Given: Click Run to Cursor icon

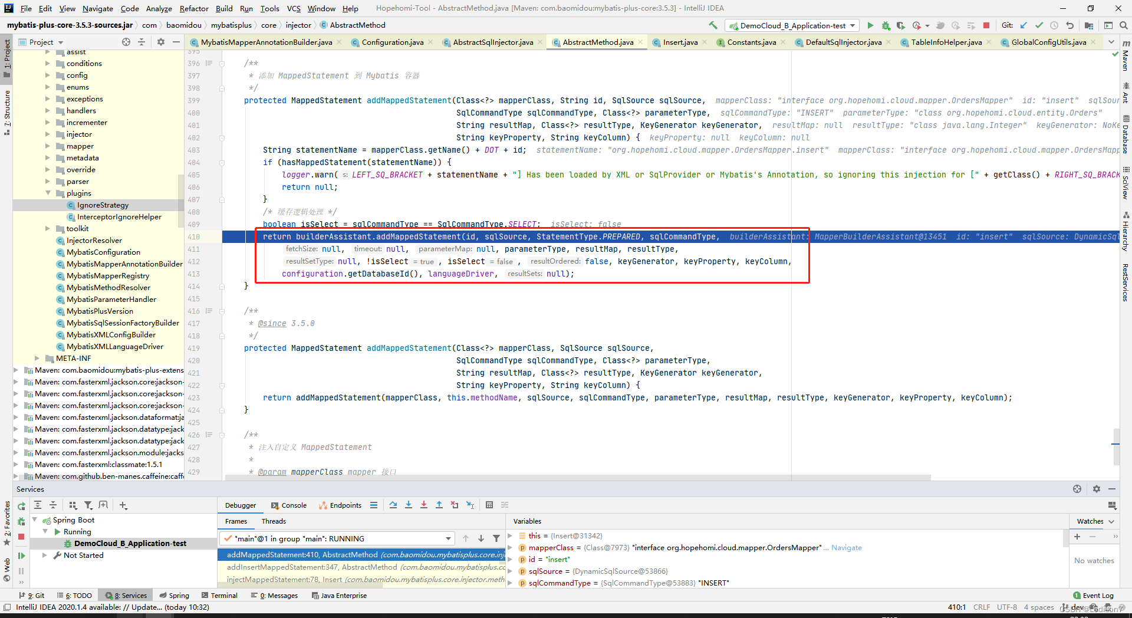Looking at the screenshot, I should 470,505.
